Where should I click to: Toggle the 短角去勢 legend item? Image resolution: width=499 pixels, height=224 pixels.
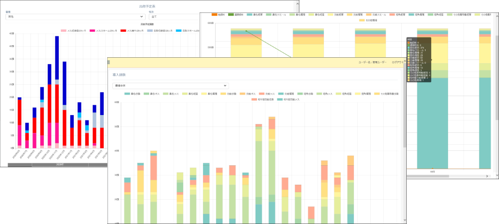click(305, 94)
